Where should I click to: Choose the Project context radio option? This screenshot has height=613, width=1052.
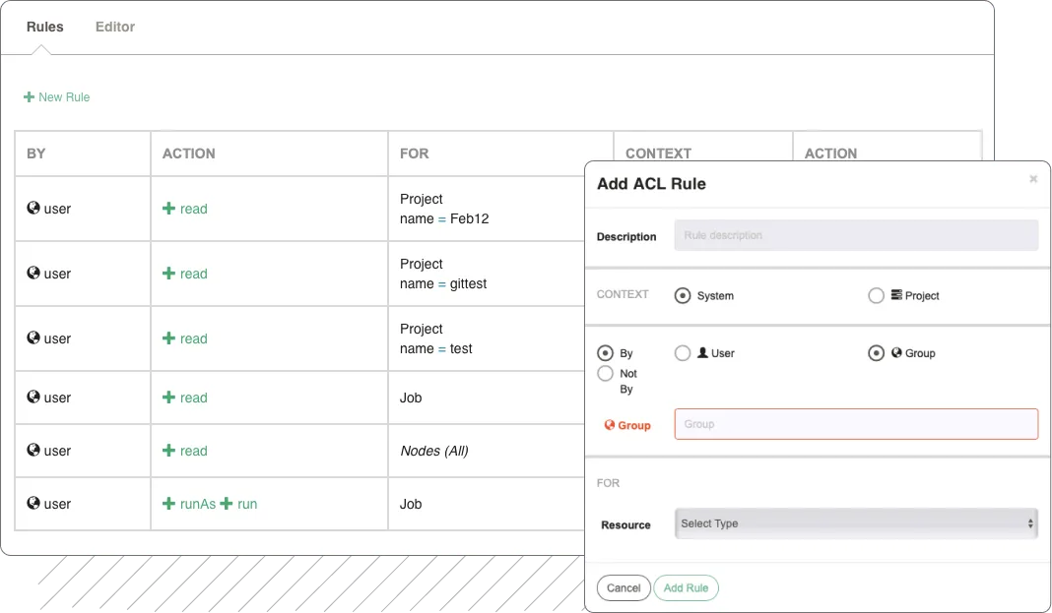click(876, 295)
